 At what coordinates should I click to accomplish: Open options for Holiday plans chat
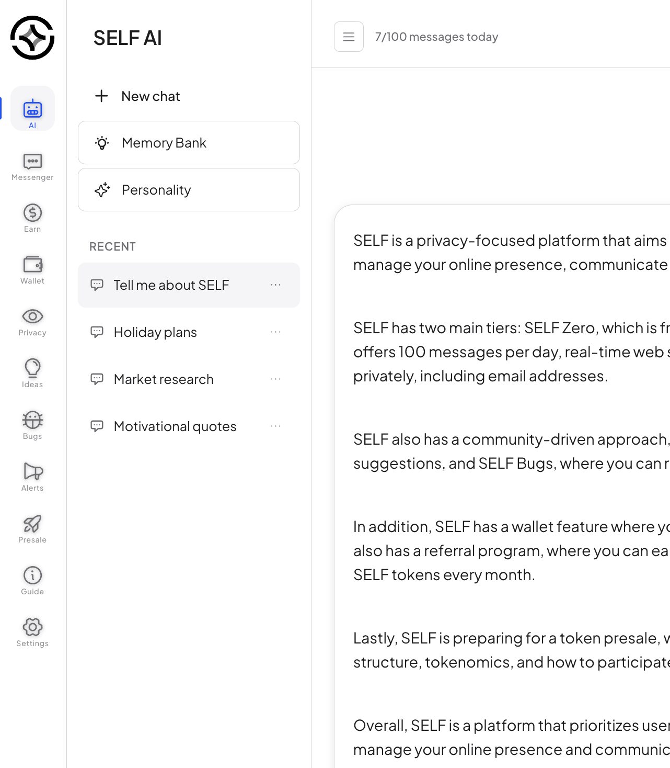(276, 332)
